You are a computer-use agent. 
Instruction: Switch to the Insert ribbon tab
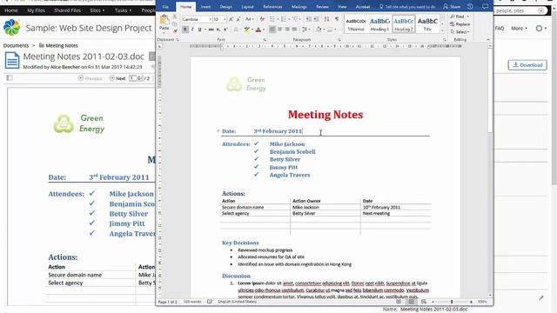(x=205, y=7)
